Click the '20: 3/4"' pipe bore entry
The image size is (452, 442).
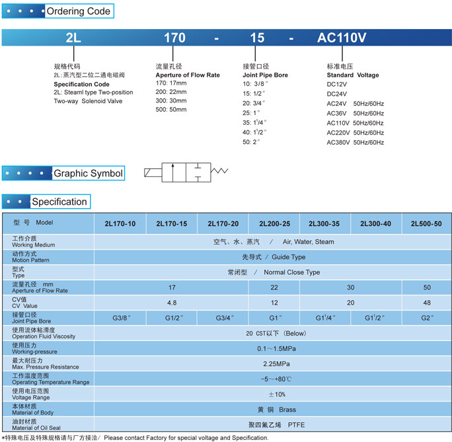[x=254, y=103]
